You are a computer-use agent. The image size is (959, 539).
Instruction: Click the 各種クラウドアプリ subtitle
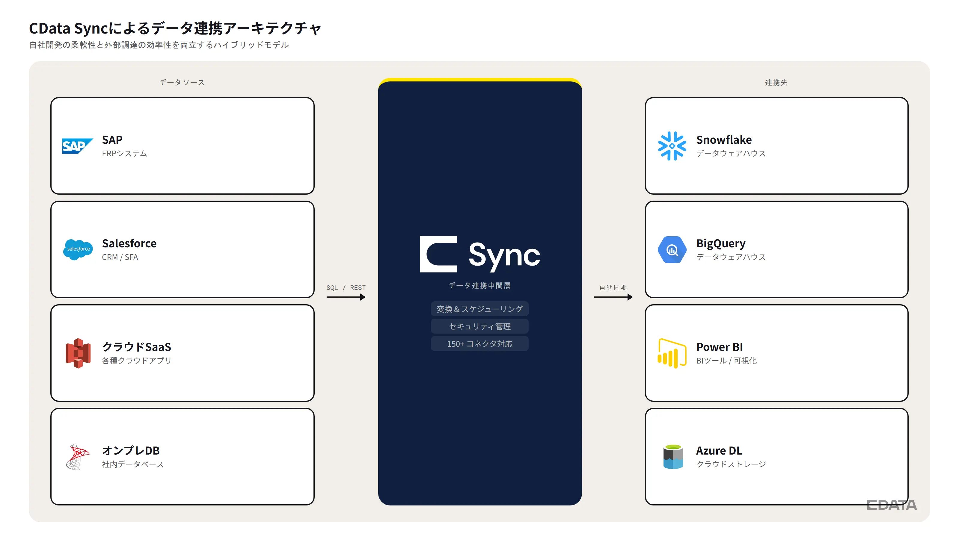point(137,361)
